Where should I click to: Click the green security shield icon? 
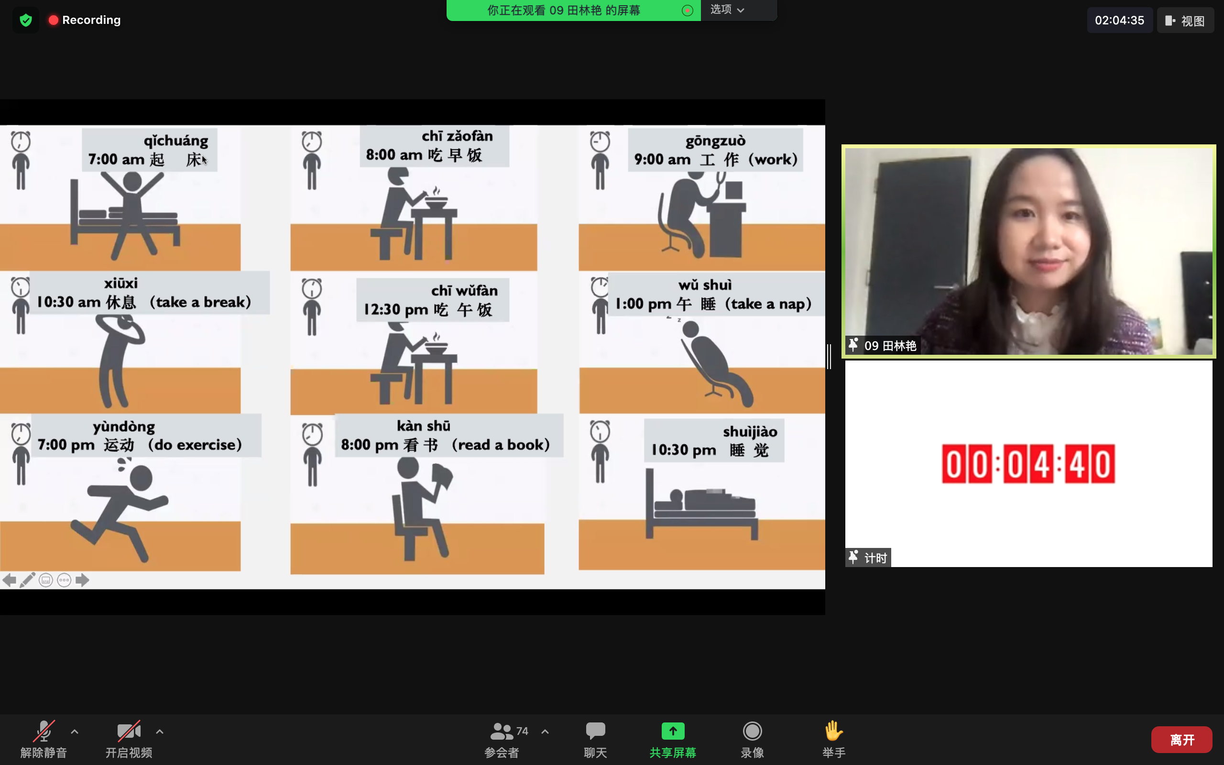click(26, 20)
